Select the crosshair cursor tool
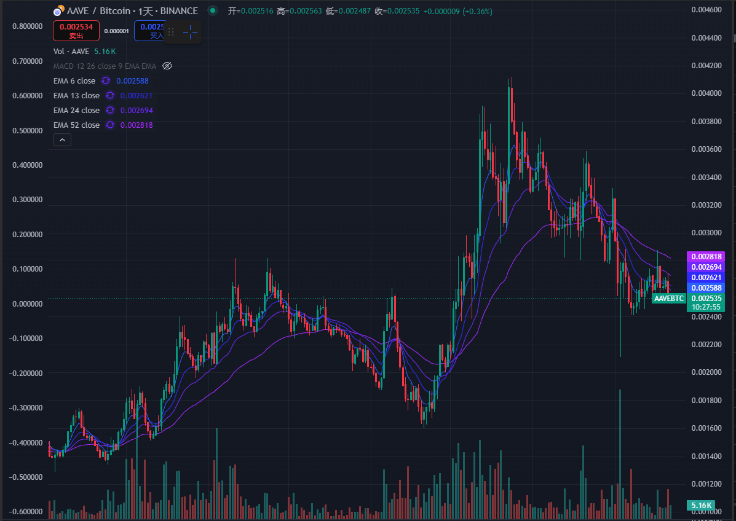This screenshot has width=736, height=521. (190, 32)
